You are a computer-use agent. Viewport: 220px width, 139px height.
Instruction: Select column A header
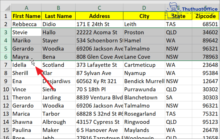point(26,8)
